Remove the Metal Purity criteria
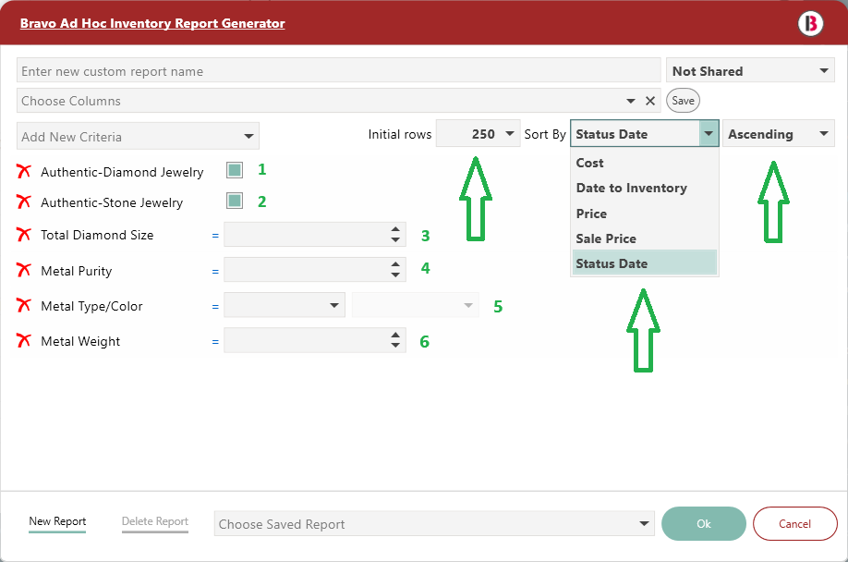848x562 pixels. coord(24,270)
